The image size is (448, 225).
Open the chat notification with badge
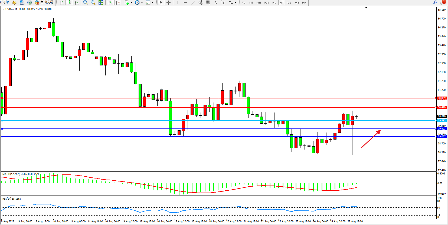tap(443, 2)
